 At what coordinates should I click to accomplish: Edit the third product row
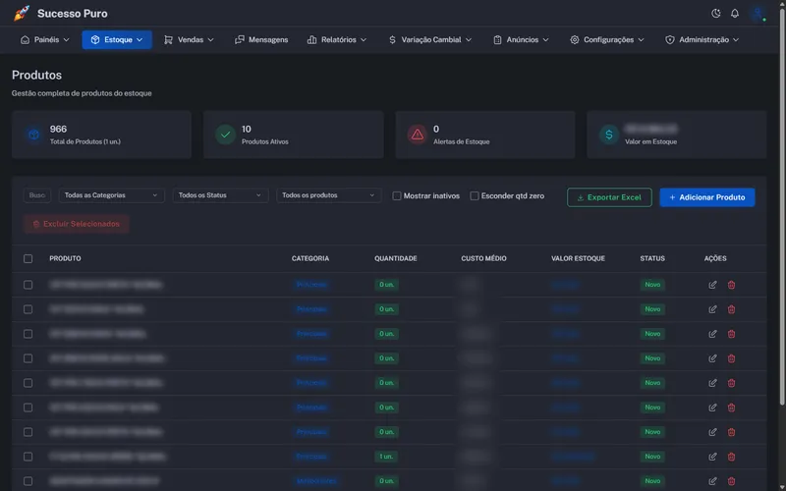pyautogui.click(x=712, y=334)
